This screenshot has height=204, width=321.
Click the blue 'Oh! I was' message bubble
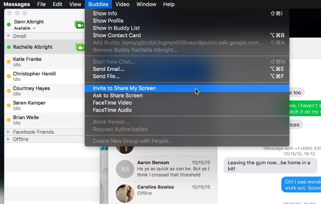[x=301, y=185]
